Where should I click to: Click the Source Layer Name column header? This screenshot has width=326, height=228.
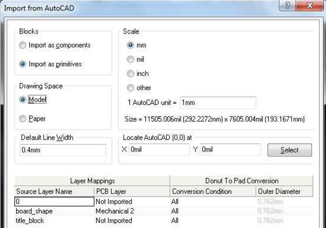tap(54, 191)
